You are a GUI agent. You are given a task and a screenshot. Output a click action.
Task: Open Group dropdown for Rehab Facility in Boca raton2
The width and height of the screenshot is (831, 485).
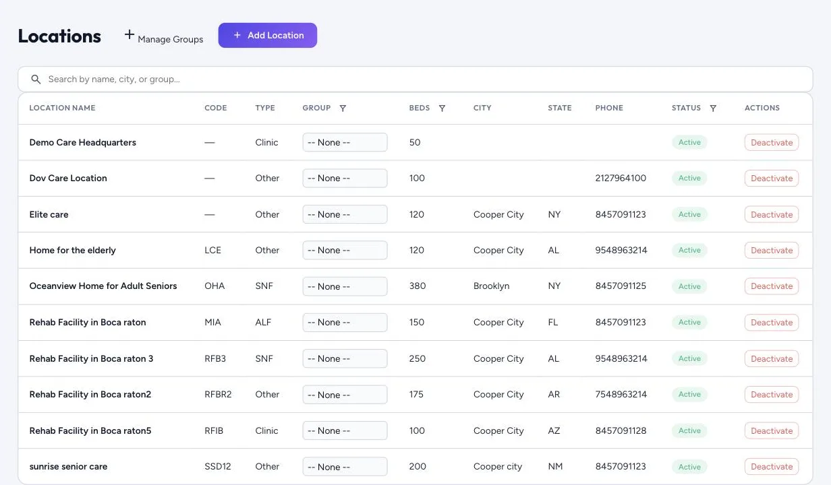point(345,395)
